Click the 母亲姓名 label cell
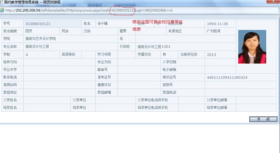 point(12,108)
